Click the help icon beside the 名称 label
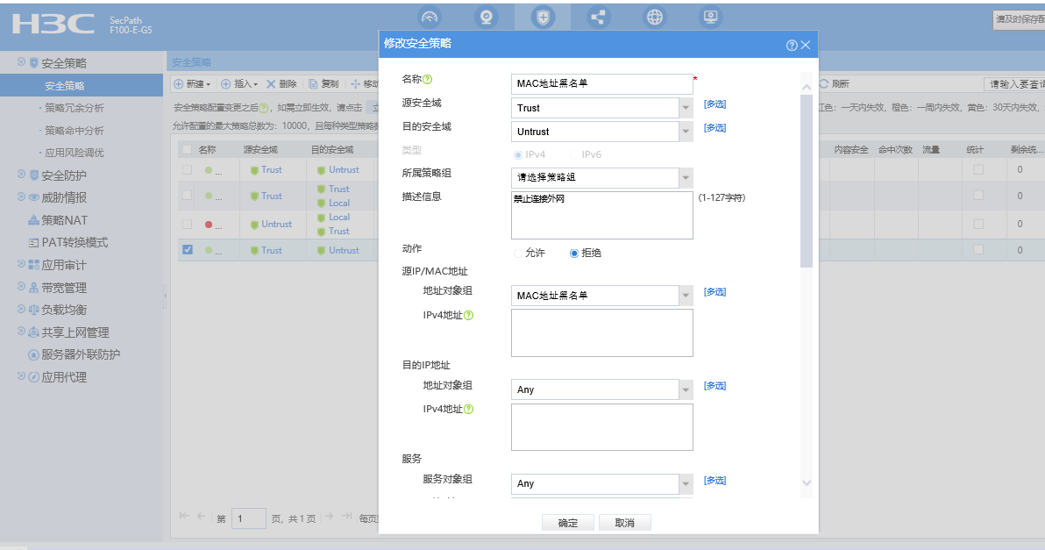 pyautogui.click(x=427, y=79)
